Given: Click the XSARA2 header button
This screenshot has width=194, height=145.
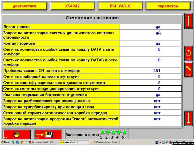Looking at the screenshot, I should point(72,6).
